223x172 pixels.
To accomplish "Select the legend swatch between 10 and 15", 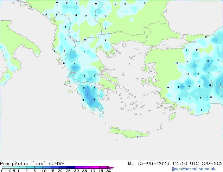I will pos(46,167).
